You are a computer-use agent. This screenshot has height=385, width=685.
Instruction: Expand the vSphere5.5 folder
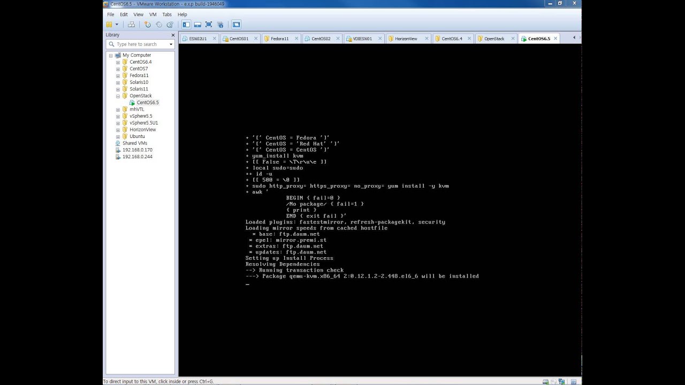118,116
